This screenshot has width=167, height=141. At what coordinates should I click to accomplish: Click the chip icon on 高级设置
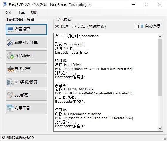[11, 69]
